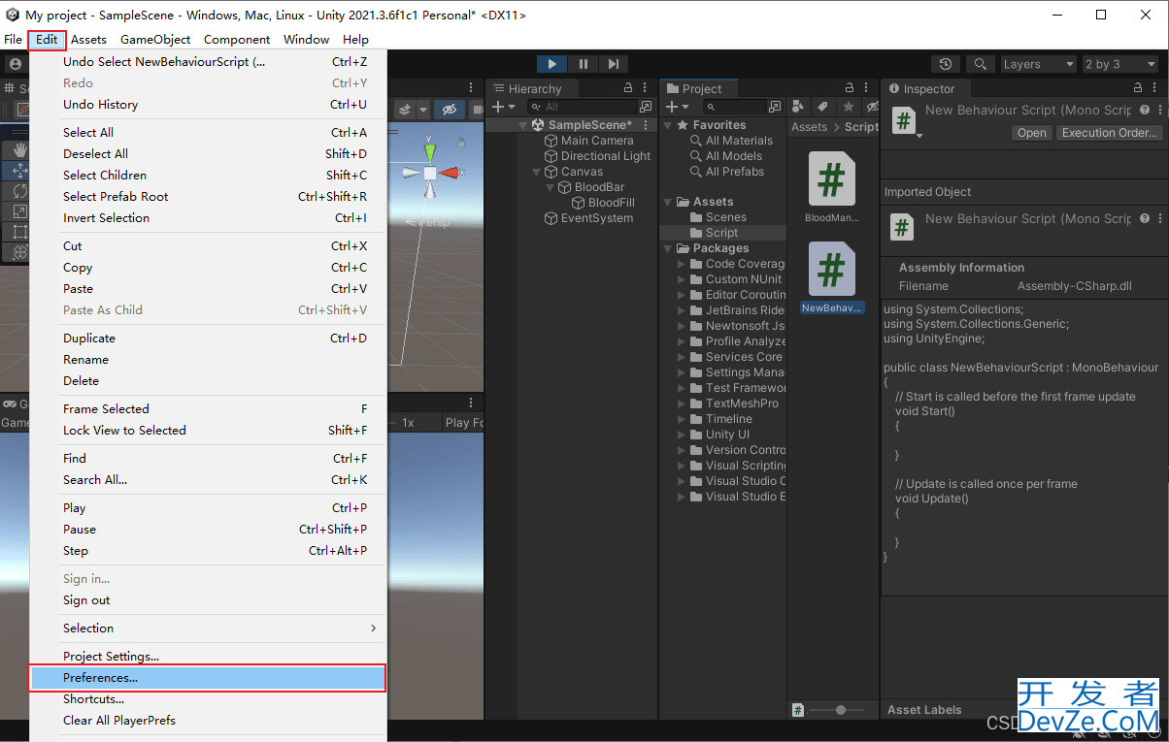The width and height of the screenshot is (1169, 742).
Task: Open Hierarchy search in window icon
Action: tap(646, 107)
